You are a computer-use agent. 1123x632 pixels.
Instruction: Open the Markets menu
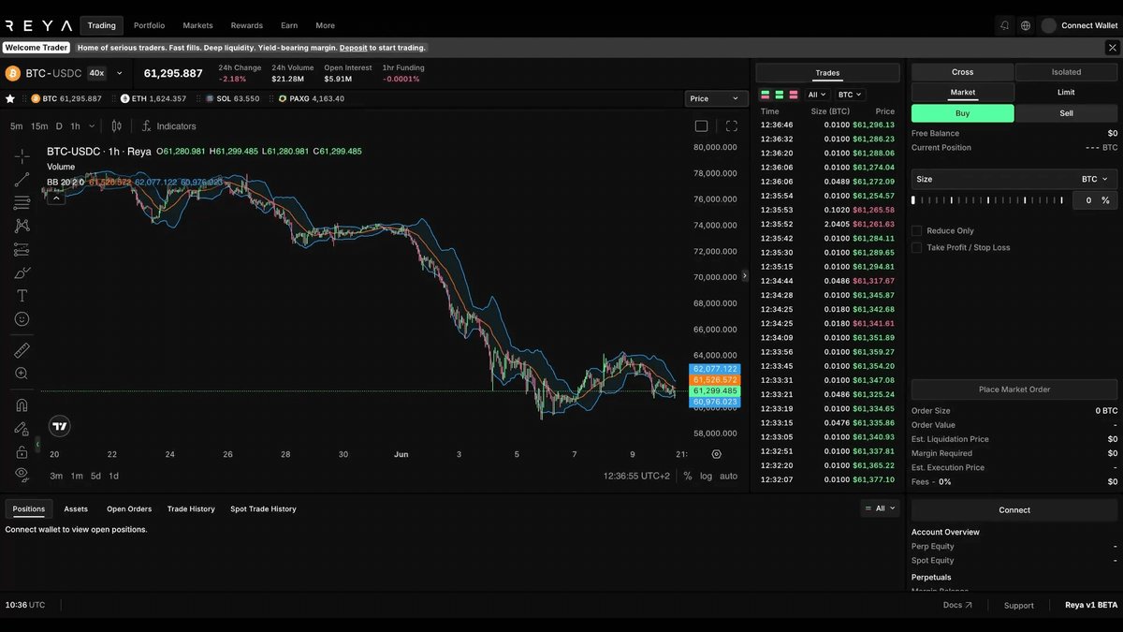tap(197, 25)
